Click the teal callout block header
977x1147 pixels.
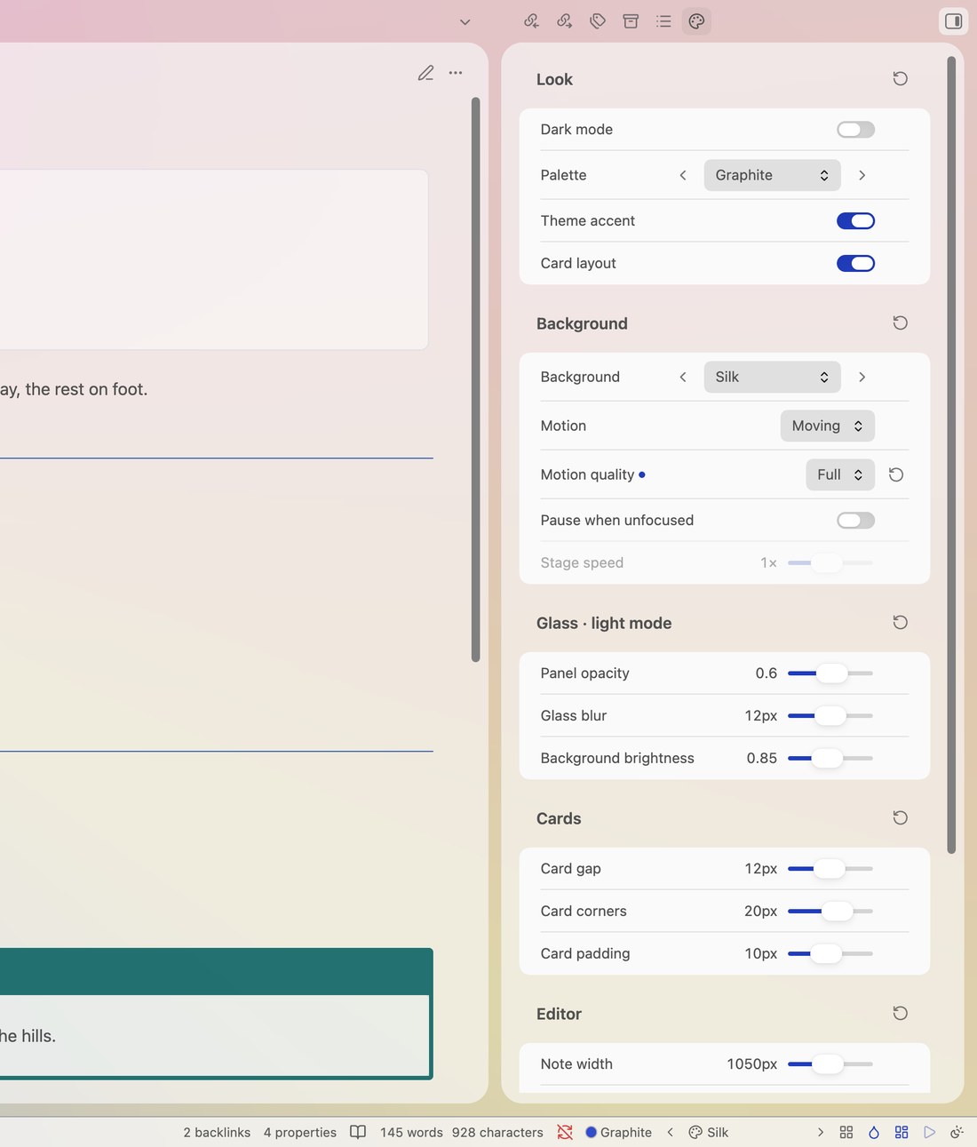click(x=216, y=971)
